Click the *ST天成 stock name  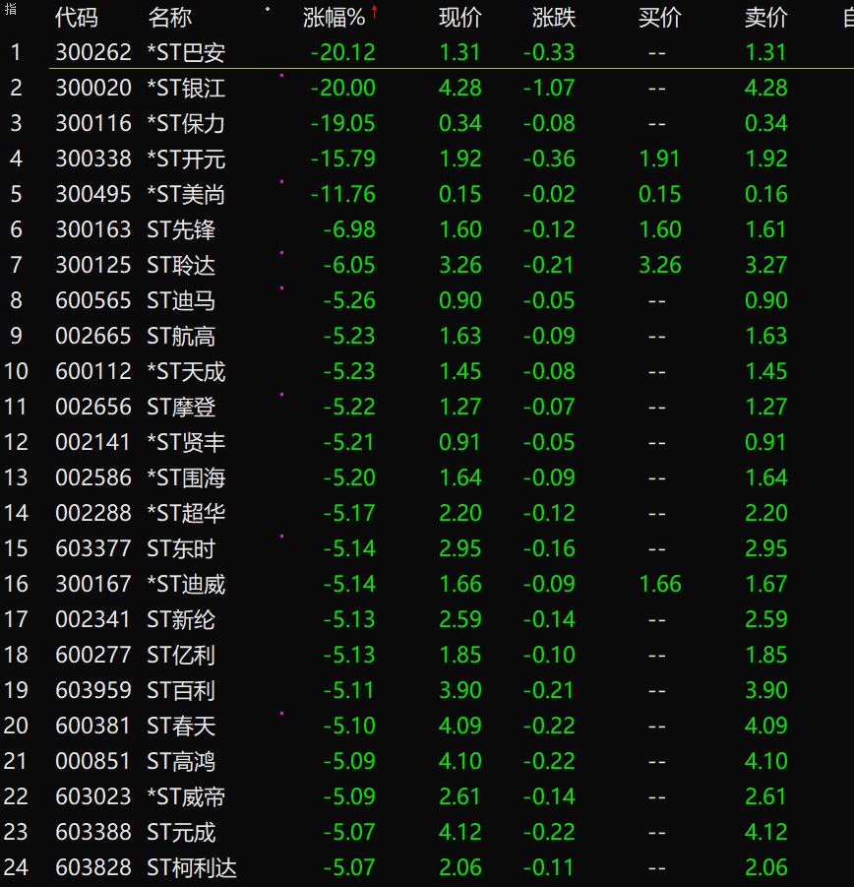185,371
